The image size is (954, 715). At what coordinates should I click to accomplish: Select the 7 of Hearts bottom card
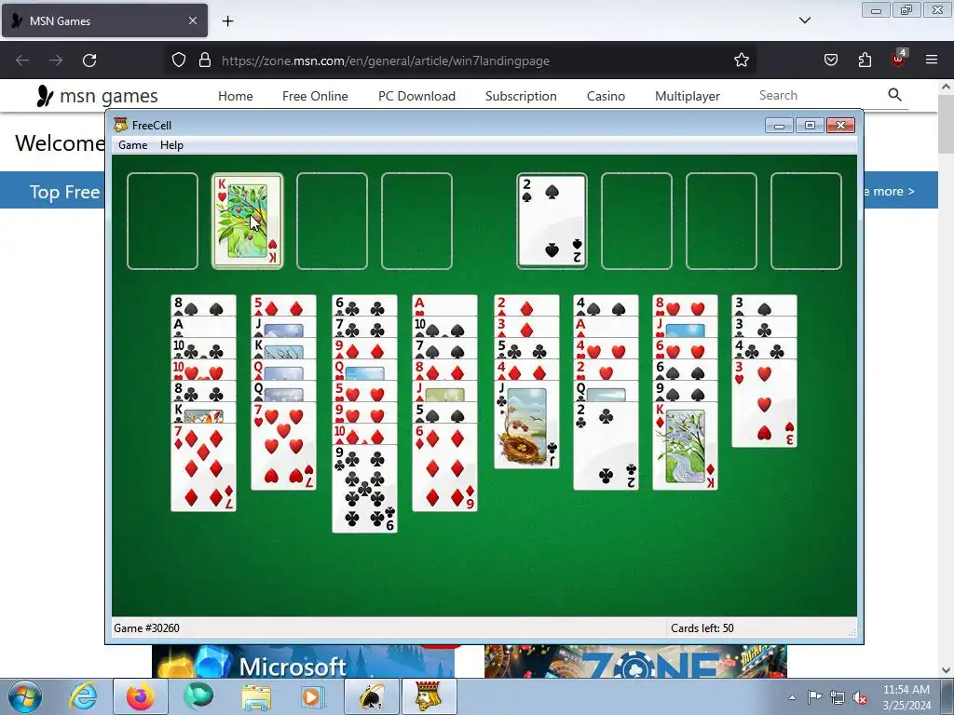[283, 446]
